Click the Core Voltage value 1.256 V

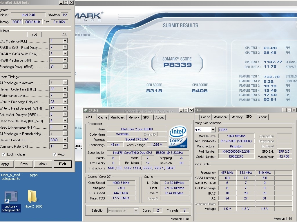[x=157, y=145]
